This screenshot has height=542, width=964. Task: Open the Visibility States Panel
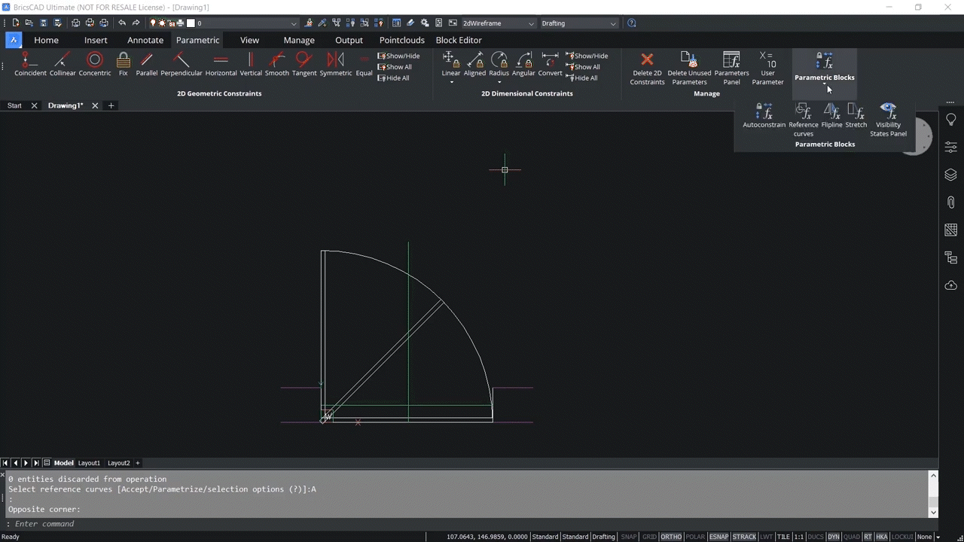click(x=888, y=120)
